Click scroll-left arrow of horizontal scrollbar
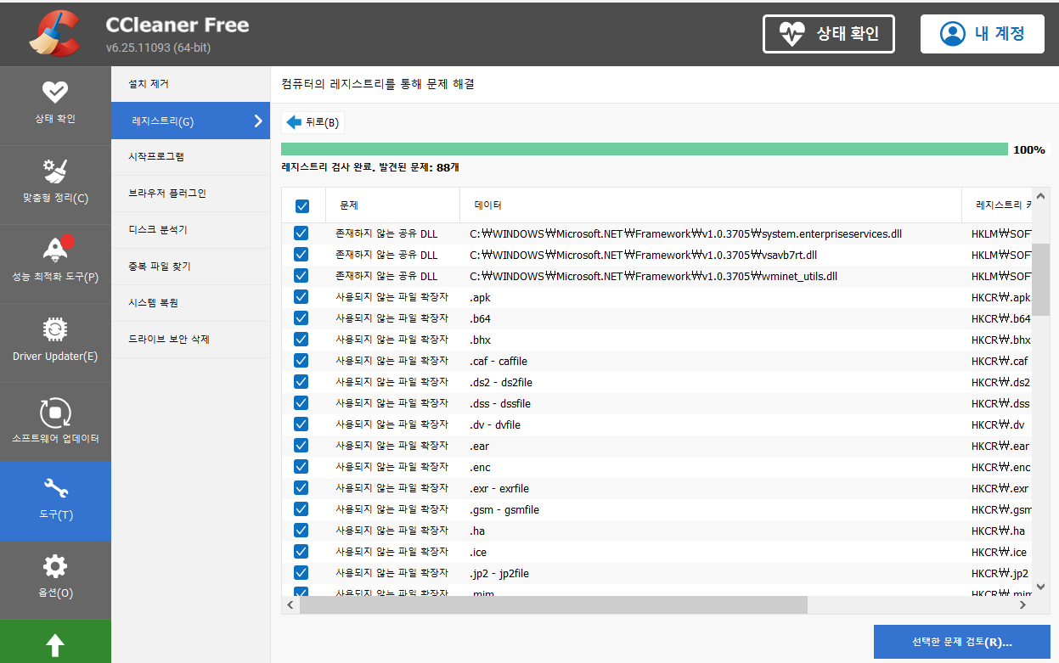 pos(290,604)
